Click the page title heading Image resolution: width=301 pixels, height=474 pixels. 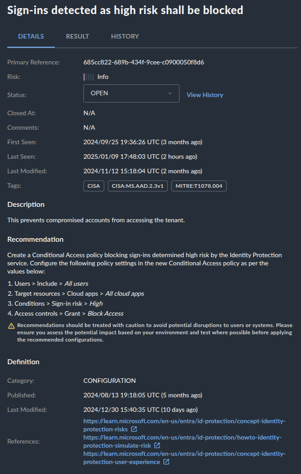click(x=125, y=10)
